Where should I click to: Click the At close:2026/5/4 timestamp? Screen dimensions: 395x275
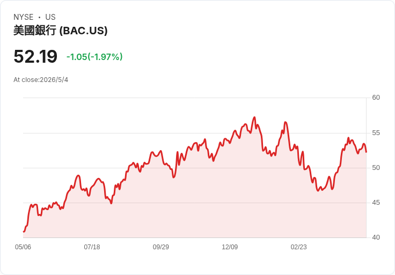[x=41, y=80]
